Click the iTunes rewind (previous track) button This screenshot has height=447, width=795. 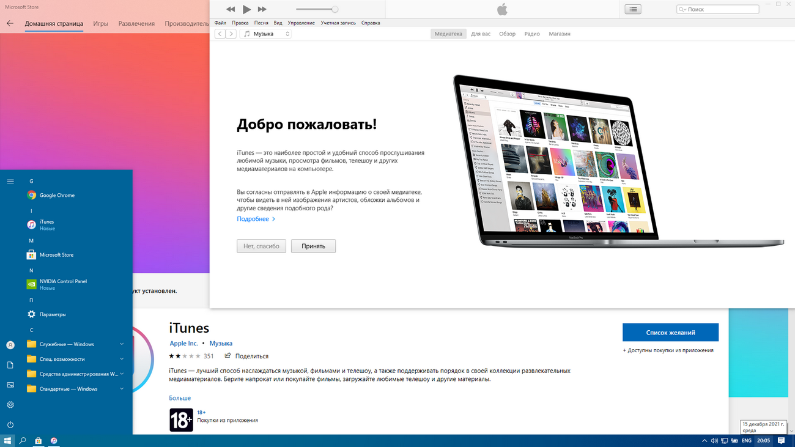pyautogui.click(x=231, y=9)
